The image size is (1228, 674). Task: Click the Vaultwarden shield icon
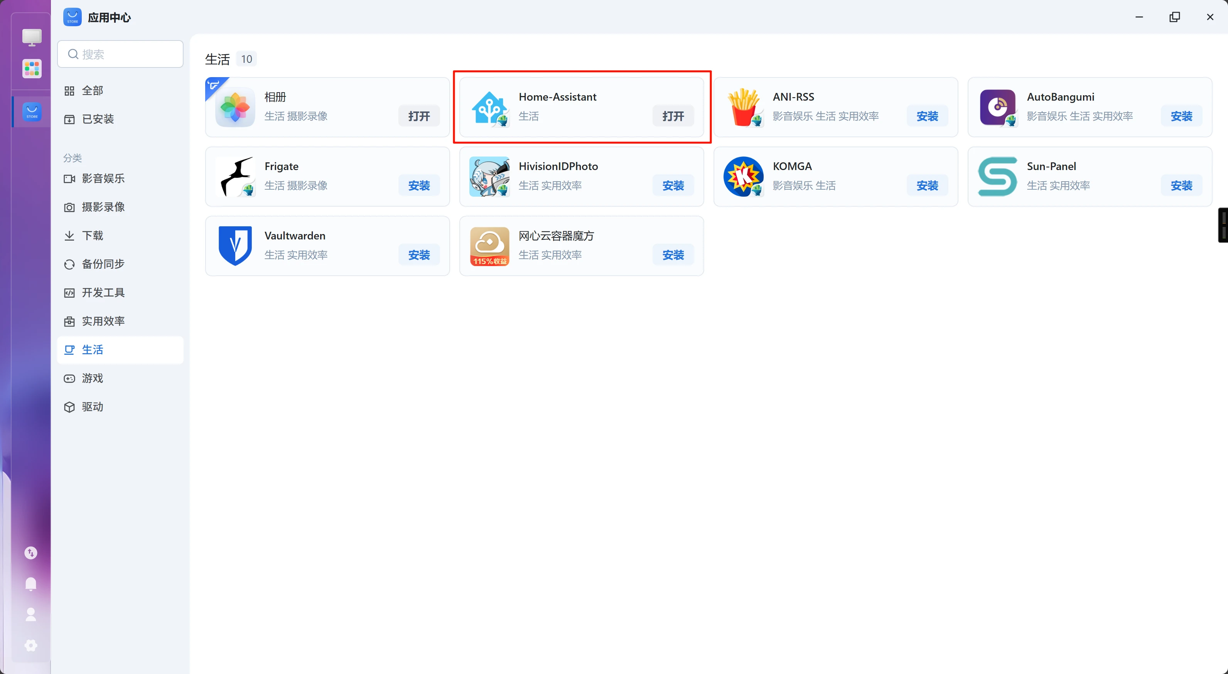tap(235, 246)
